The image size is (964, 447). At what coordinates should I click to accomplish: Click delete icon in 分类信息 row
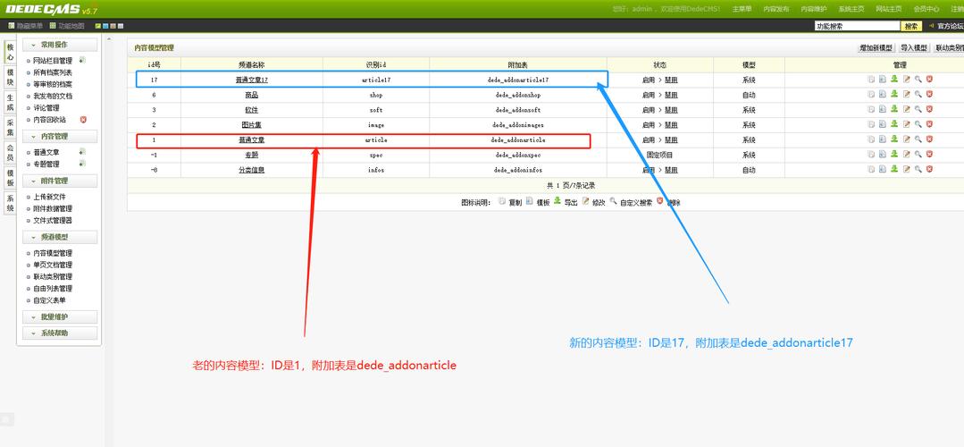click(929, 169)
